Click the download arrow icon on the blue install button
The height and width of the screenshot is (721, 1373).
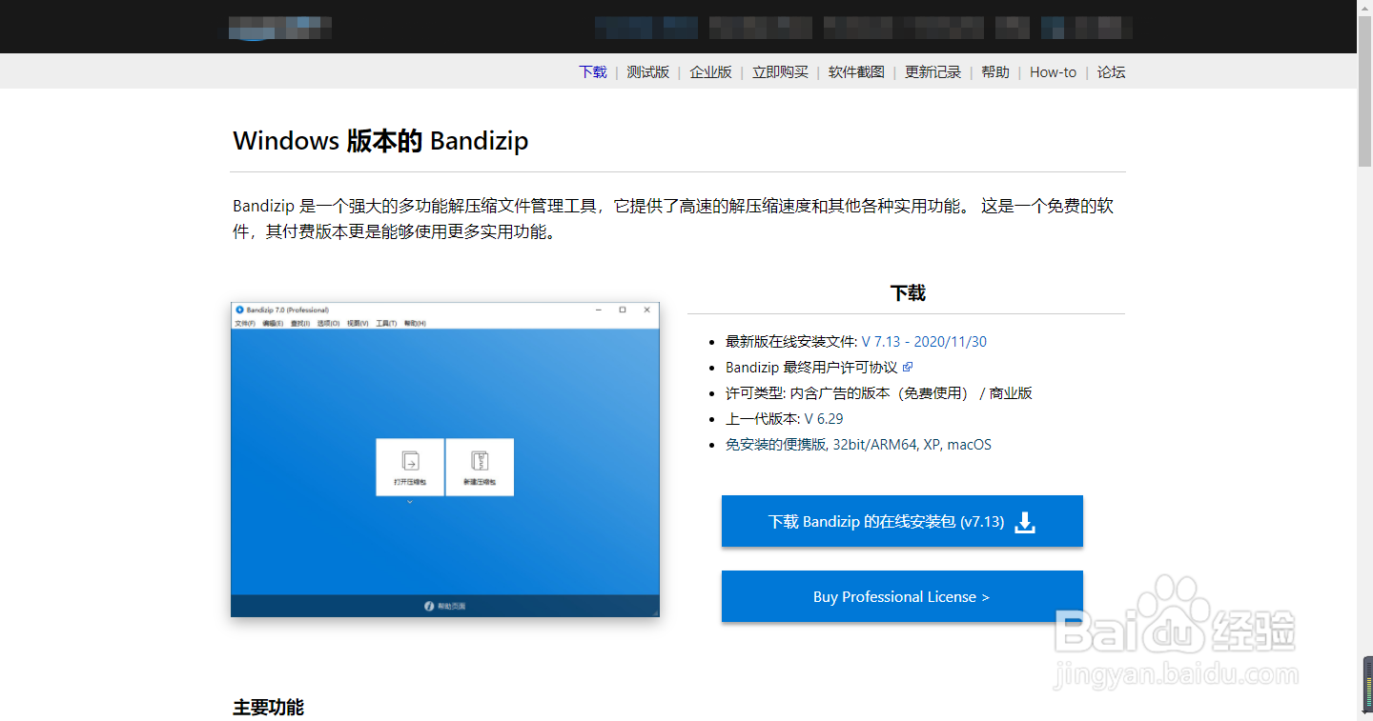pyautogui.click(x=1024, y=521)
